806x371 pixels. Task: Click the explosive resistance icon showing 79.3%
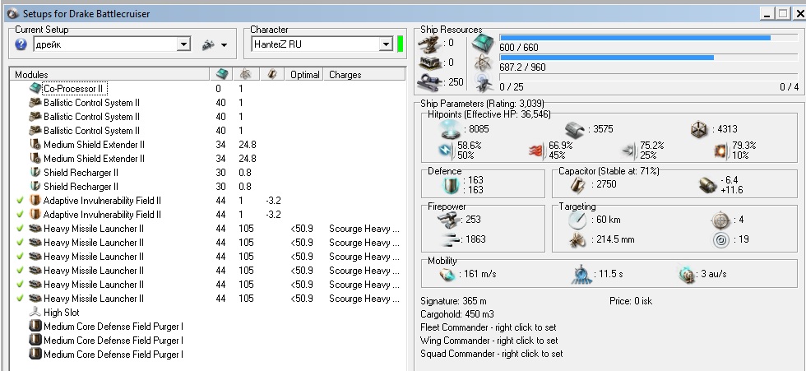coord(722,151)
